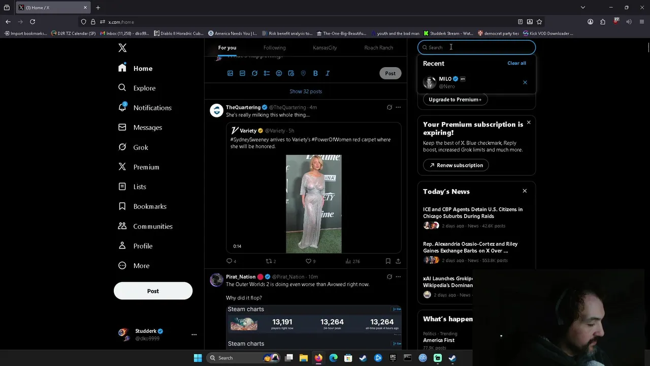Click the large Post button in the sidebar
Screen dimensions: 650x366
coord(153,291)
